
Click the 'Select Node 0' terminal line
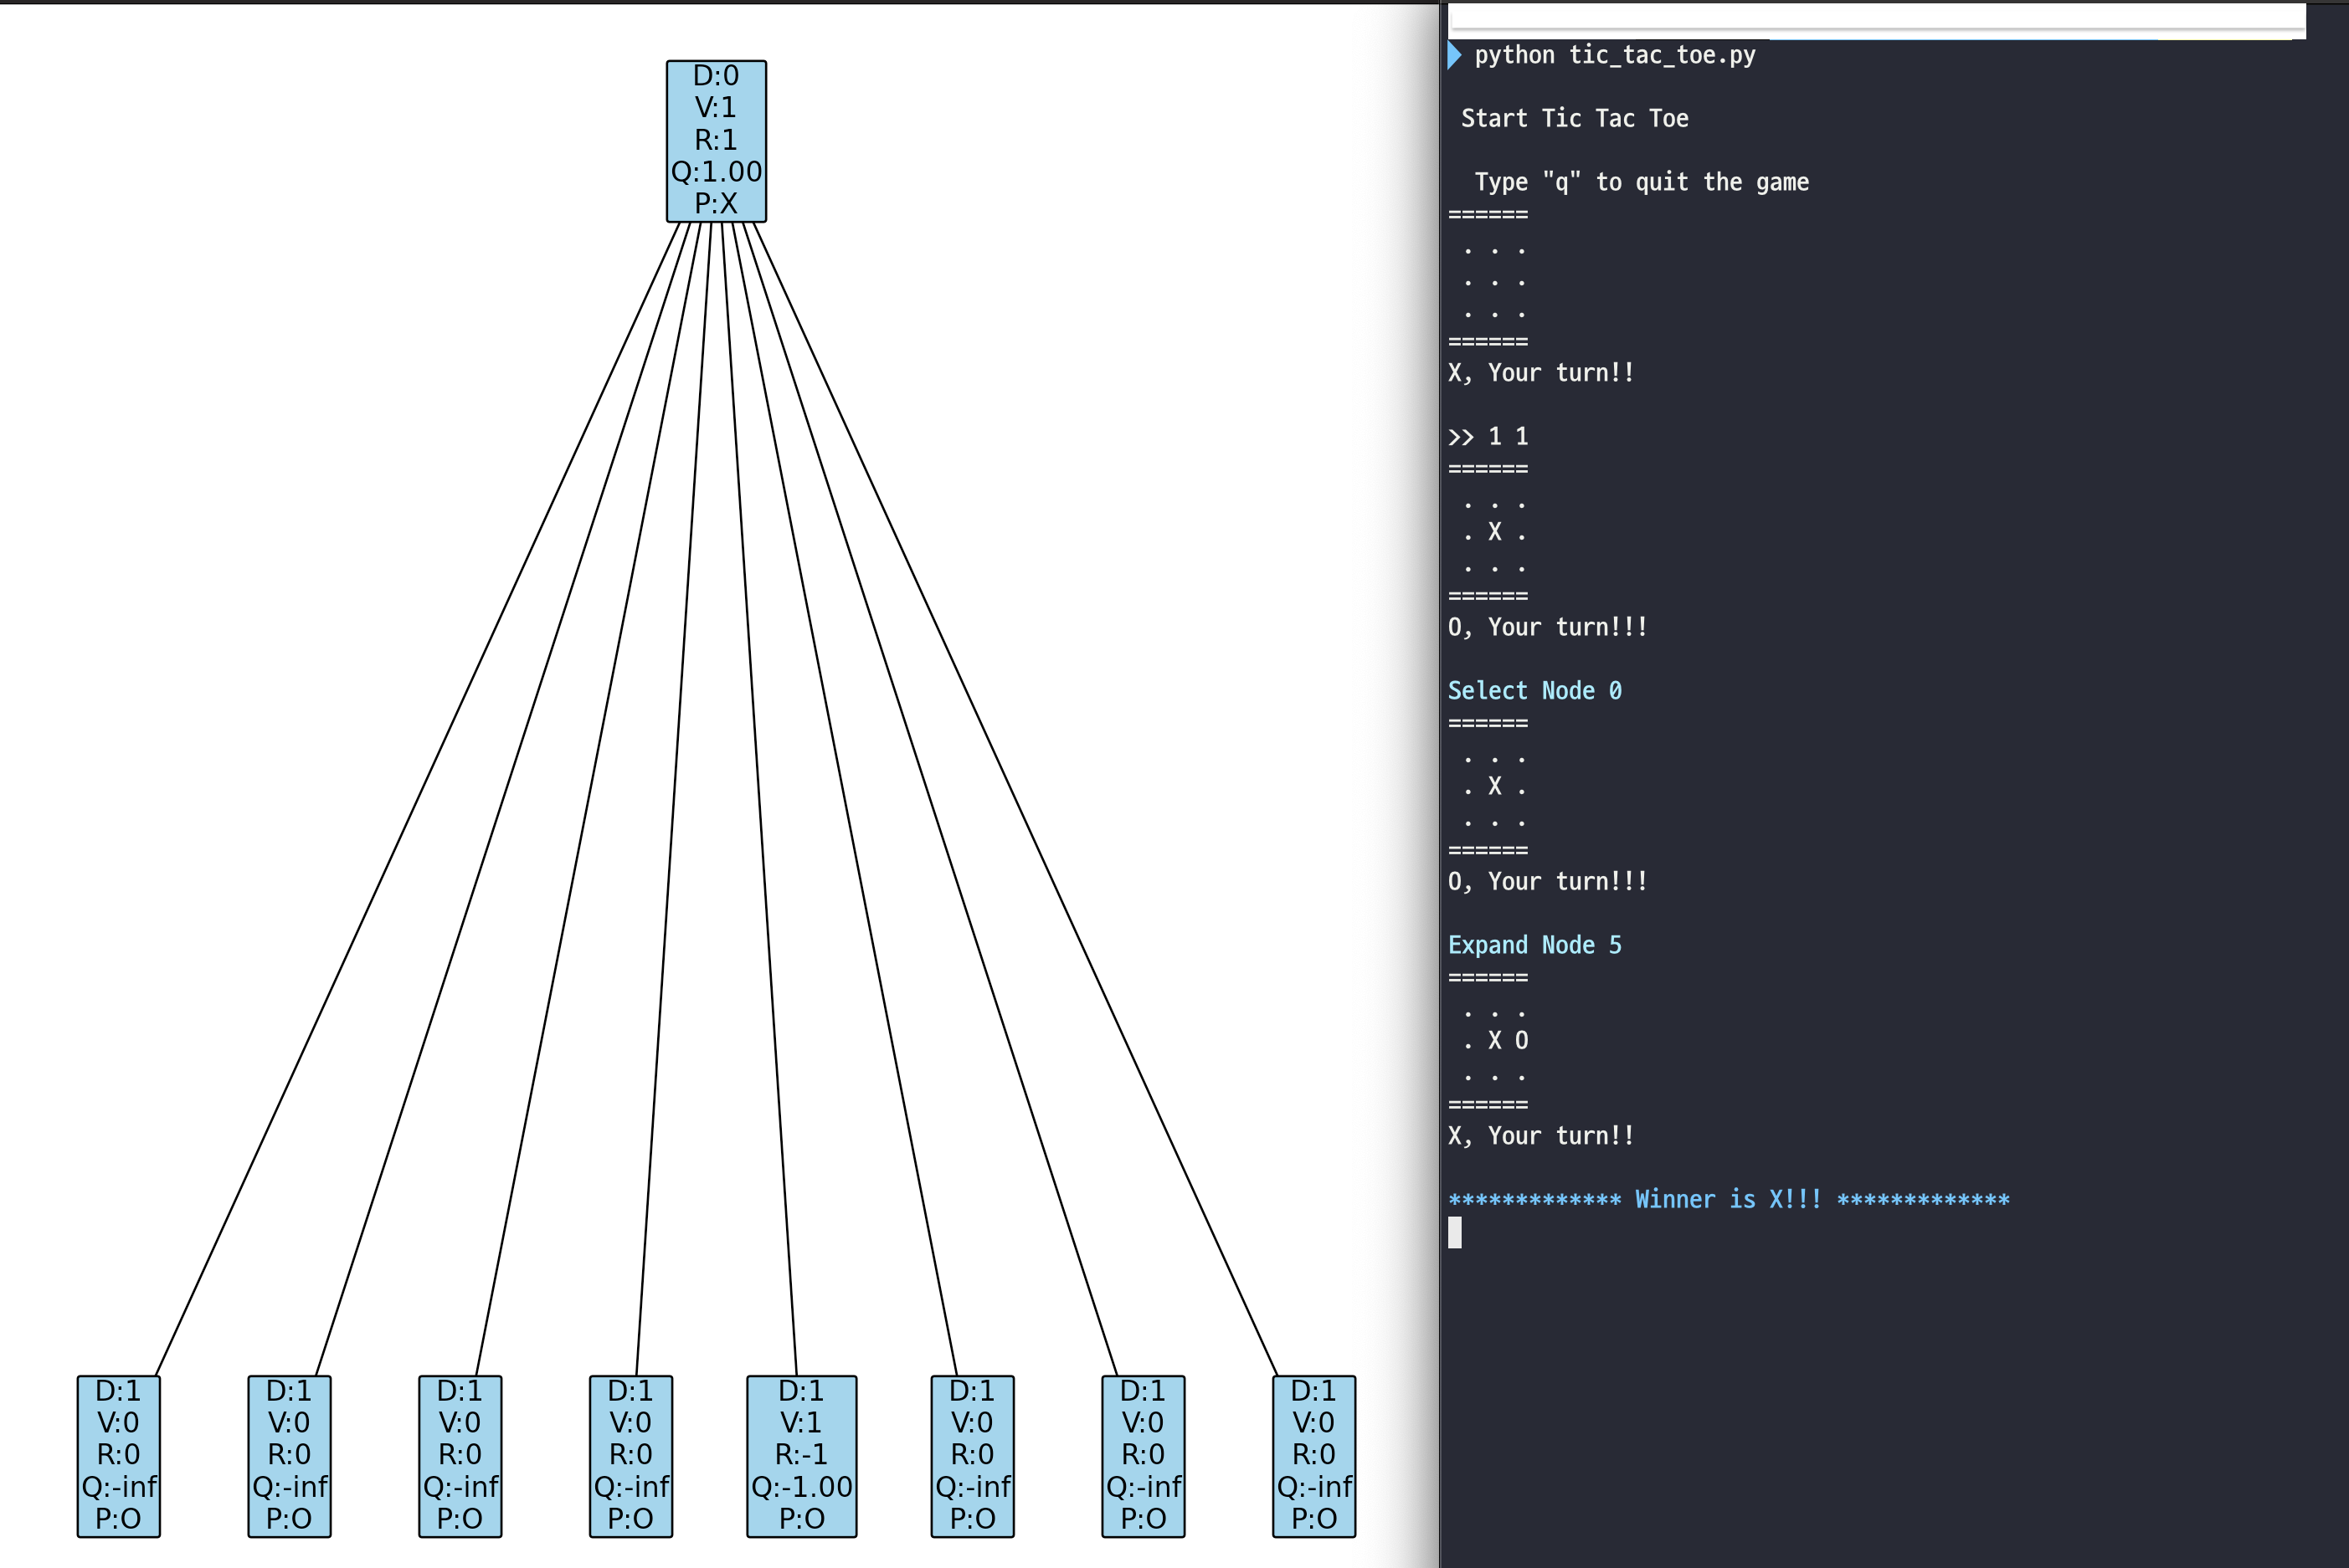tap(1534, 691)
